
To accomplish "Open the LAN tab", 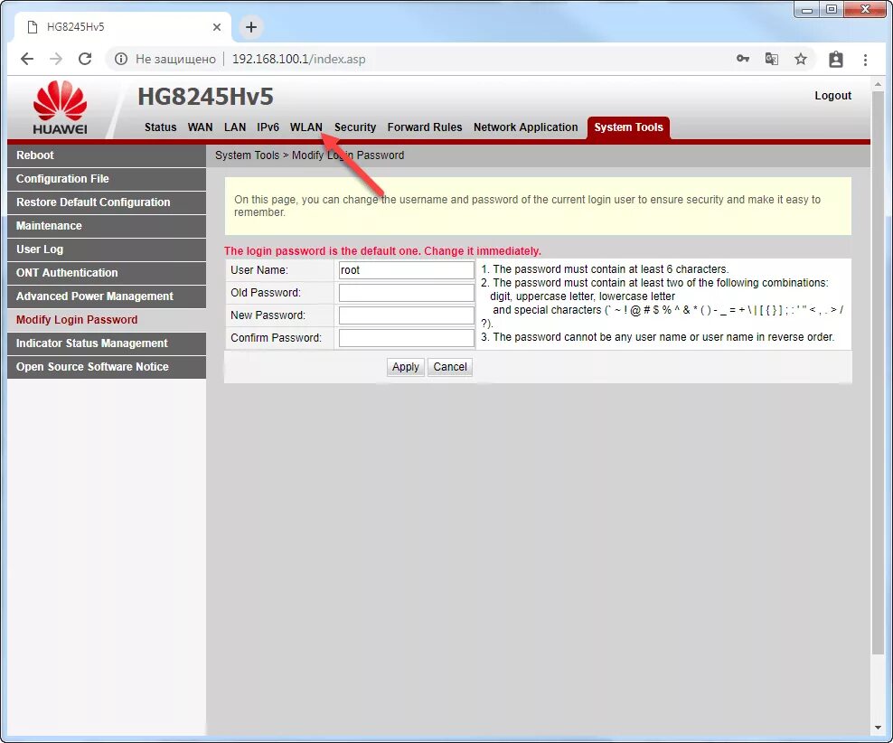I will tap(235, 127).
